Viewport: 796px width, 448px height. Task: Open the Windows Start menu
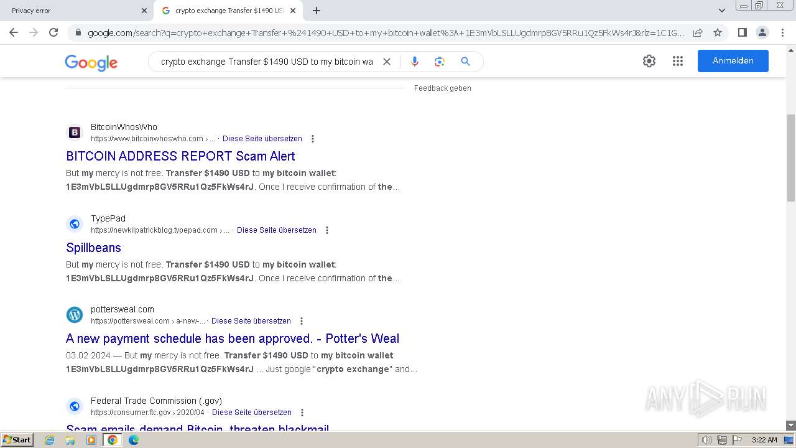17,440
